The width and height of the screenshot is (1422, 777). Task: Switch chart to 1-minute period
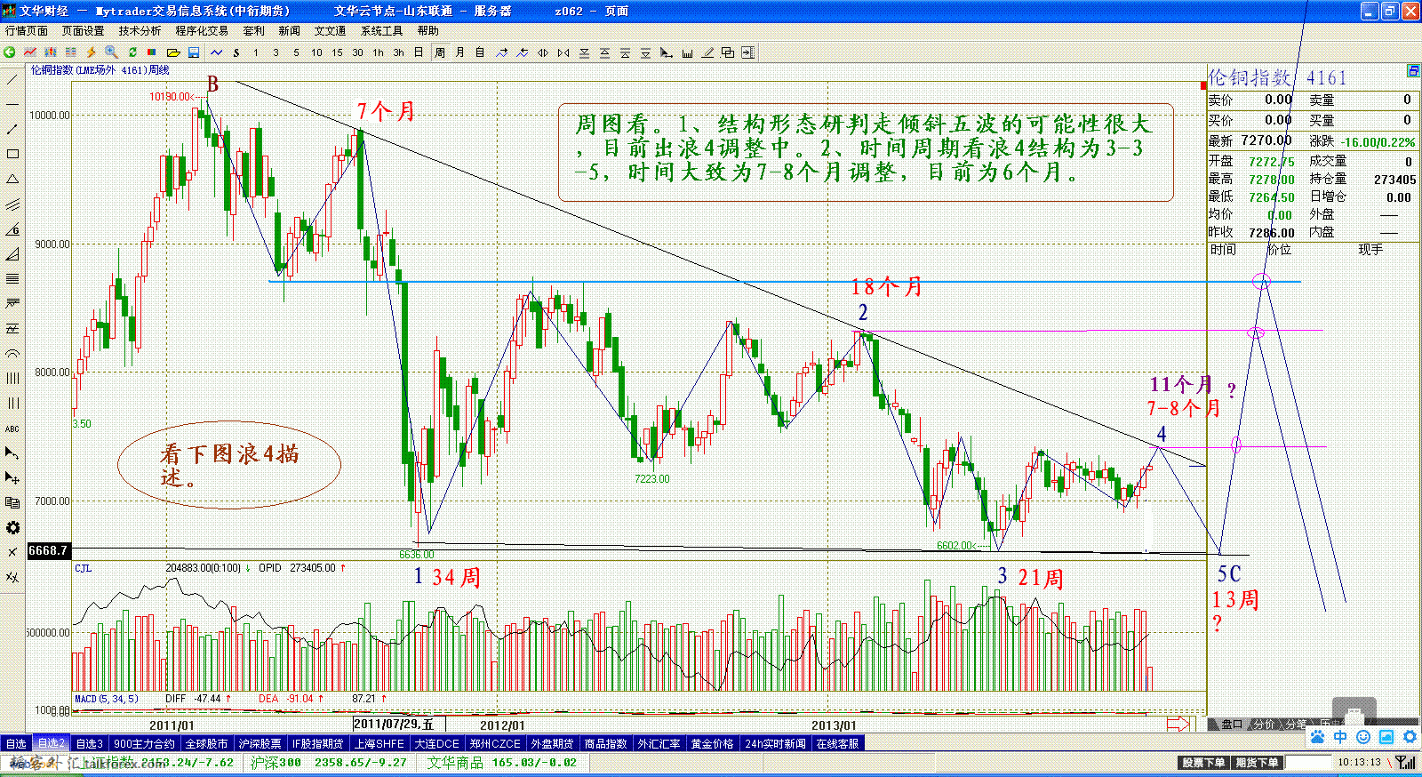tap(256, 52)
